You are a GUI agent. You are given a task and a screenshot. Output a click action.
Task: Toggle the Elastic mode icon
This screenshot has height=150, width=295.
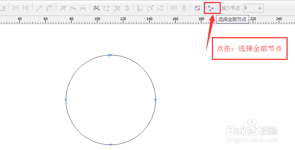coord(198,8)
